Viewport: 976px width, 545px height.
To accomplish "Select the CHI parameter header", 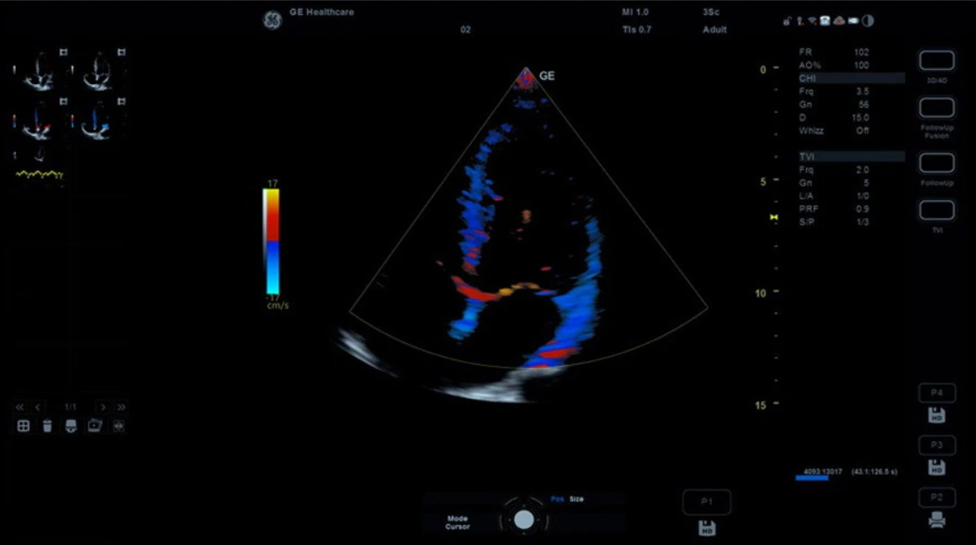I will coord(850,78).
